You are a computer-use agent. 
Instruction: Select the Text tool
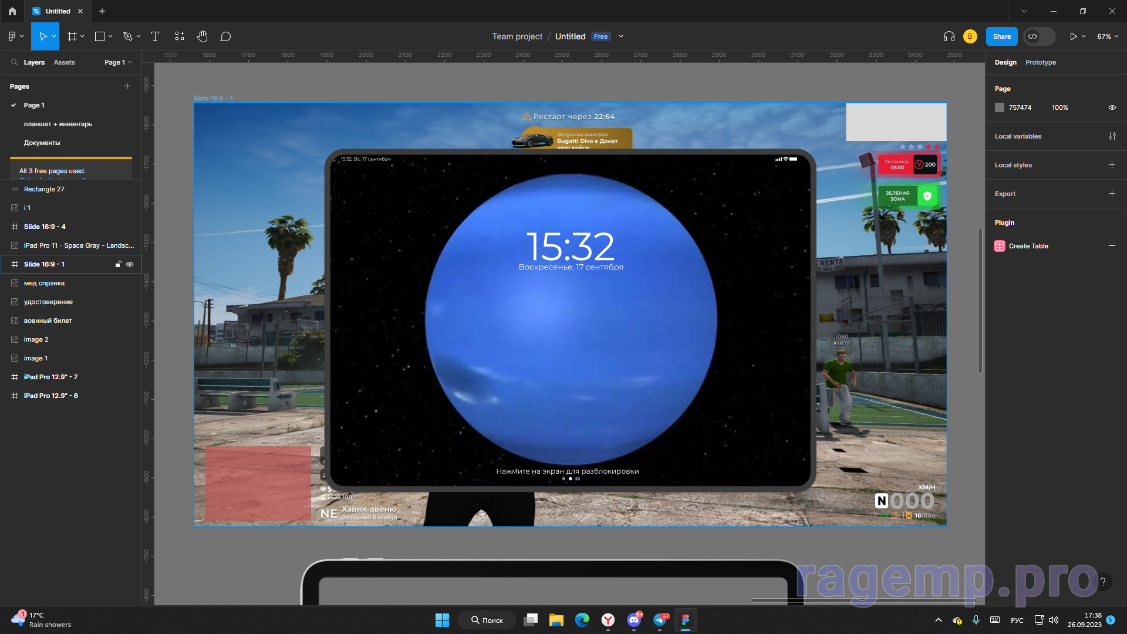point(155,36)
